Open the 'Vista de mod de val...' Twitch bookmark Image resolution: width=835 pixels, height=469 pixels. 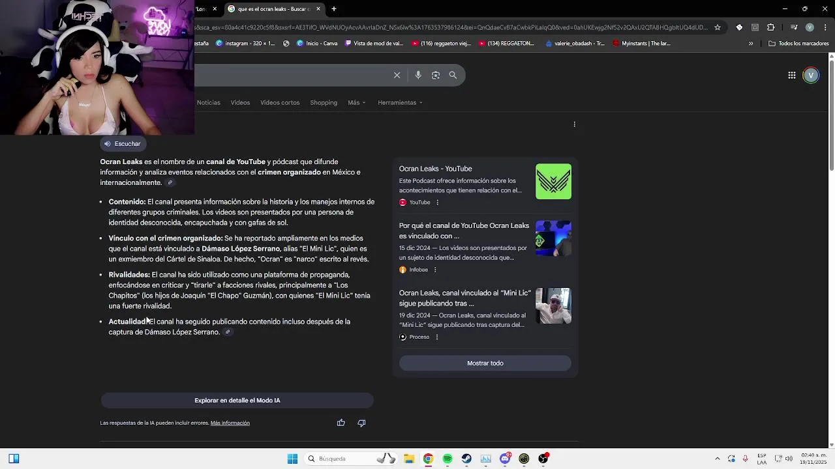374,44
